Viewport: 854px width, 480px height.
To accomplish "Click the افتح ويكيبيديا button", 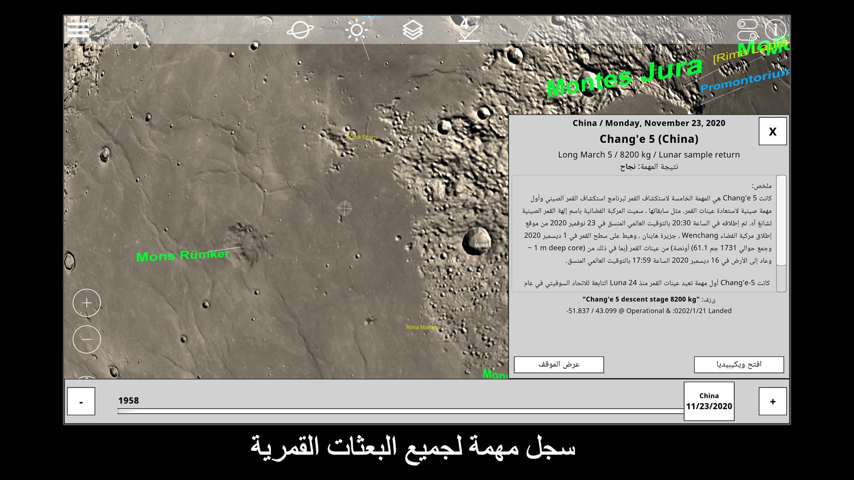I will (739, 364).
